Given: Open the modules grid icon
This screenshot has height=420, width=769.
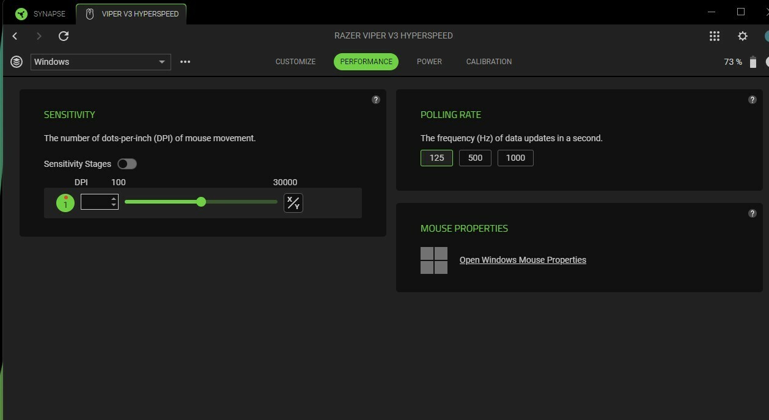Looking at the screenshot, I should (x=715, y=36).
